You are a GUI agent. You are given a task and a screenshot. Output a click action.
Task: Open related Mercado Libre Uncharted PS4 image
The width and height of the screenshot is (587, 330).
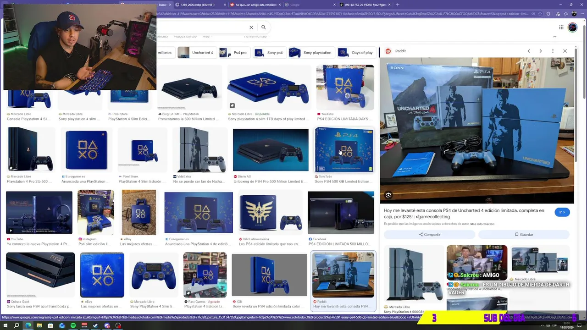tap(539, 260)
